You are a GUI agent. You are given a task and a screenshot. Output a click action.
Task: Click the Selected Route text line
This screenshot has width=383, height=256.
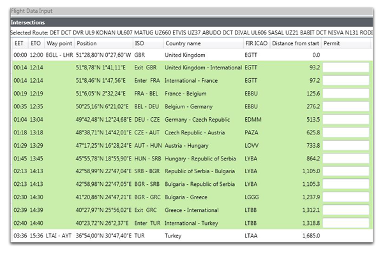(191, 32)
